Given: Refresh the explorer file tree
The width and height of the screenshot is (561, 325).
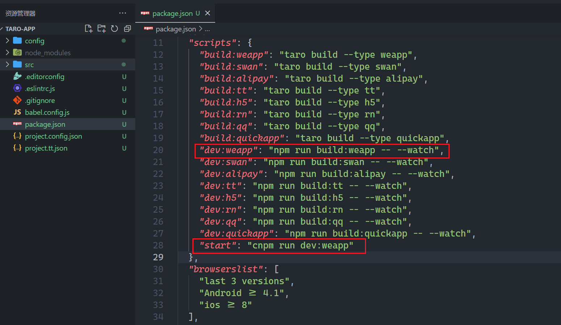Looking at the screenshot, I should click(114, 29).
